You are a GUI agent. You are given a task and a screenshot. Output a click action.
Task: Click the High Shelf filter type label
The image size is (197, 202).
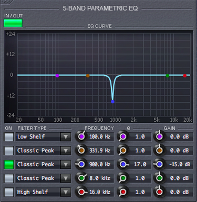[33, 192]
